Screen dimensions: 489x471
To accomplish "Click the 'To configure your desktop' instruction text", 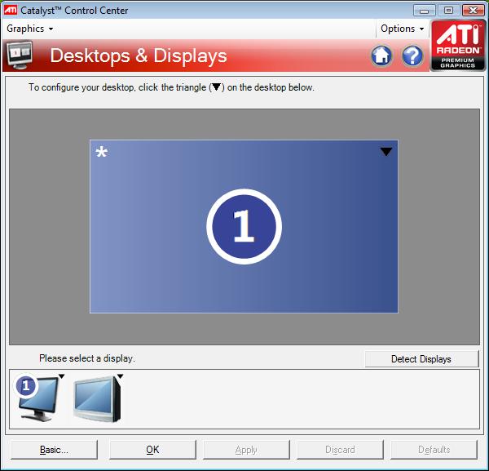I will pyautogui.click(x=171, y=87).
